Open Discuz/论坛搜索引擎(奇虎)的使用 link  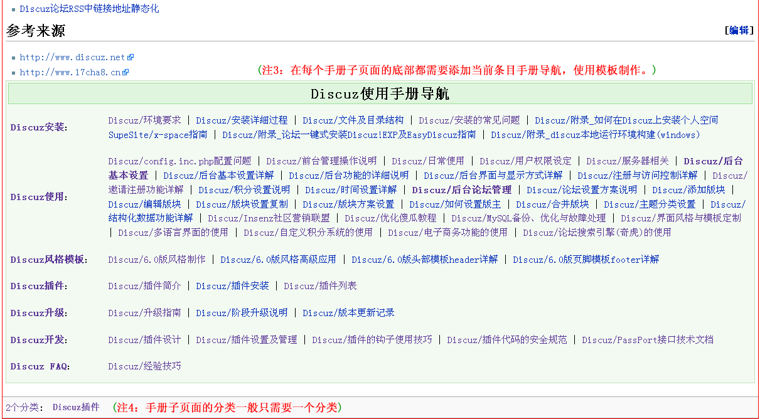(597, 232)
